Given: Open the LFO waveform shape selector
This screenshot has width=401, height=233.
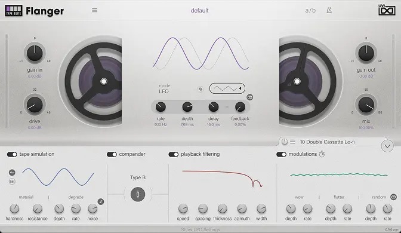Looking at the screenshot, I should [227, 88].
